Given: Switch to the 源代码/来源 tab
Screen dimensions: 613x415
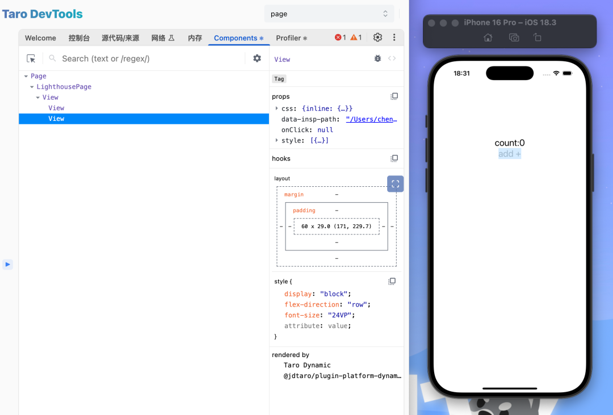Looking at the screenshot, I should pos(120,38).
